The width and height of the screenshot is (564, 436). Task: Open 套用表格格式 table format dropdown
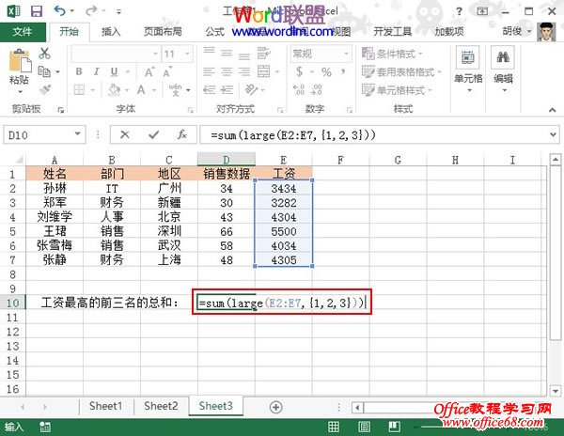pos(401,72)
